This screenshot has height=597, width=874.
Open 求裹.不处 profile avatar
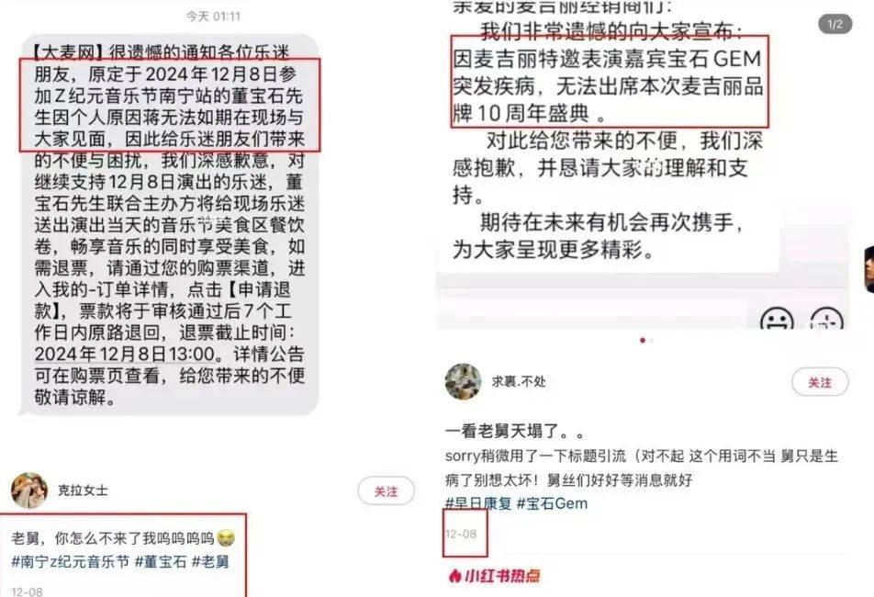(464, 382)
